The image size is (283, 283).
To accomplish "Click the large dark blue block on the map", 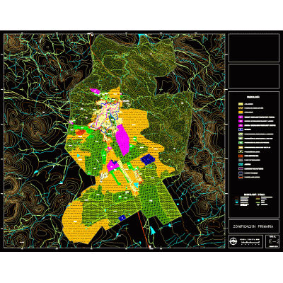I will [x=148, y=159].
